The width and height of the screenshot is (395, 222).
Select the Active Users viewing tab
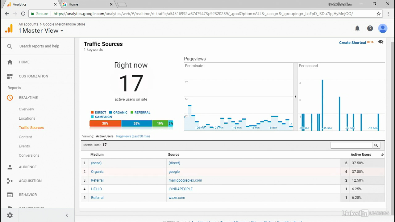coord(105,136)
